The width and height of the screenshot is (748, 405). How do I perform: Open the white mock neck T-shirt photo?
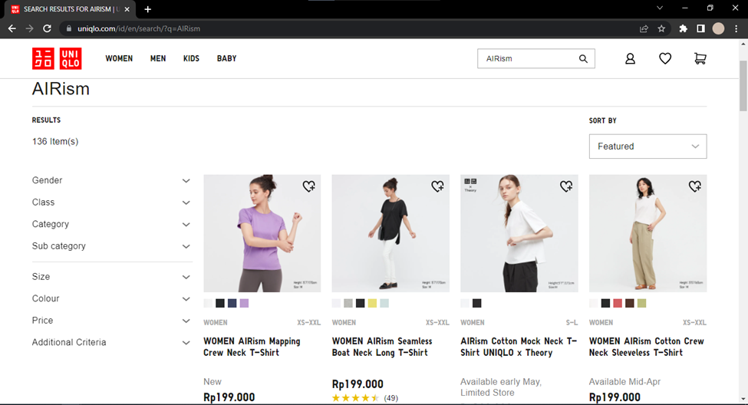point(519,233)
